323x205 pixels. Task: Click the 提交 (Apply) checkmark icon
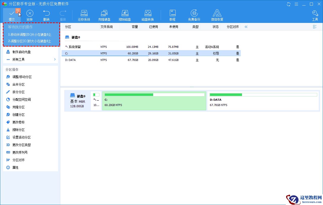12,14
